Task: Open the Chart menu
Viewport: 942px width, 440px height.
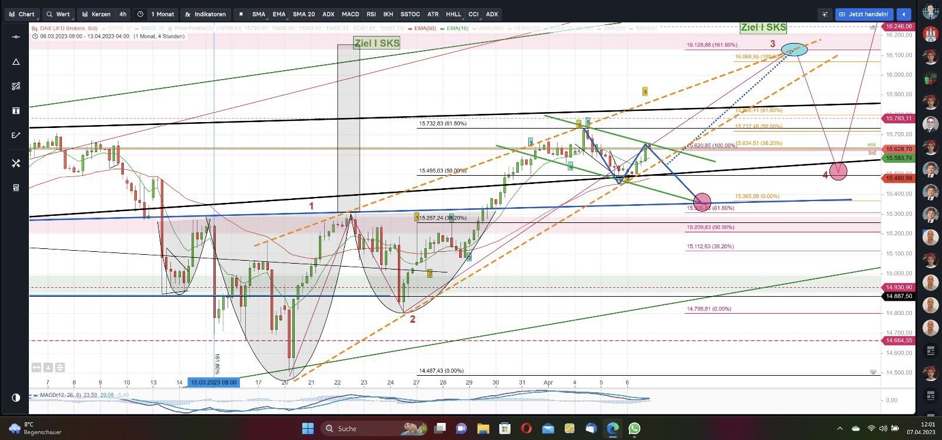Action: pyautogui.click(x=22, y=14)
